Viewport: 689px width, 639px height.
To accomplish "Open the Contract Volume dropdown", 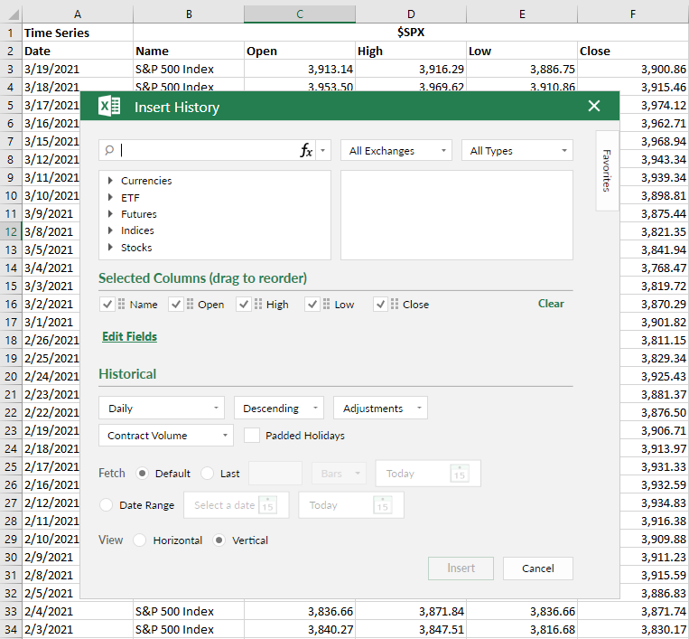I will click(x=166, y=436).
